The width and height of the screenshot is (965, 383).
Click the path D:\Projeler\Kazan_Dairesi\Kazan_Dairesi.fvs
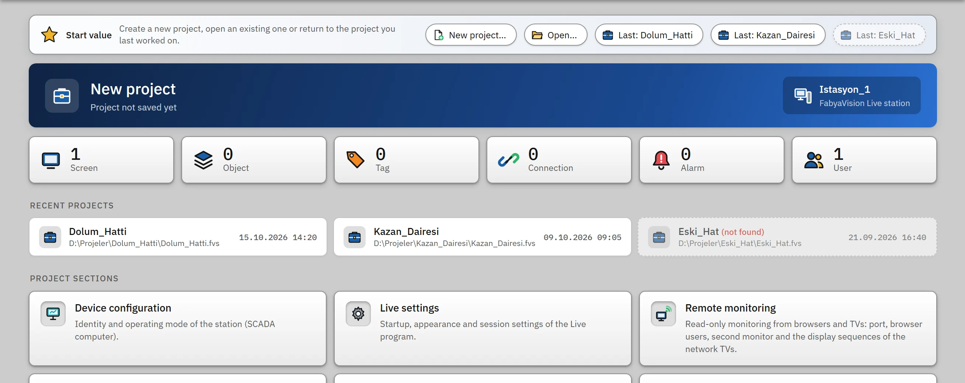coord(454,243)
